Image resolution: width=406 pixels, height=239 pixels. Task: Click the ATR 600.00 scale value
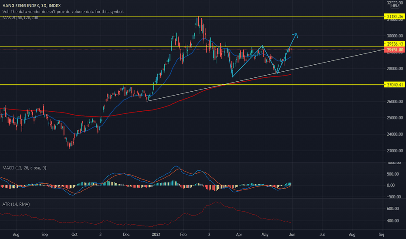[x=393, y=209]
